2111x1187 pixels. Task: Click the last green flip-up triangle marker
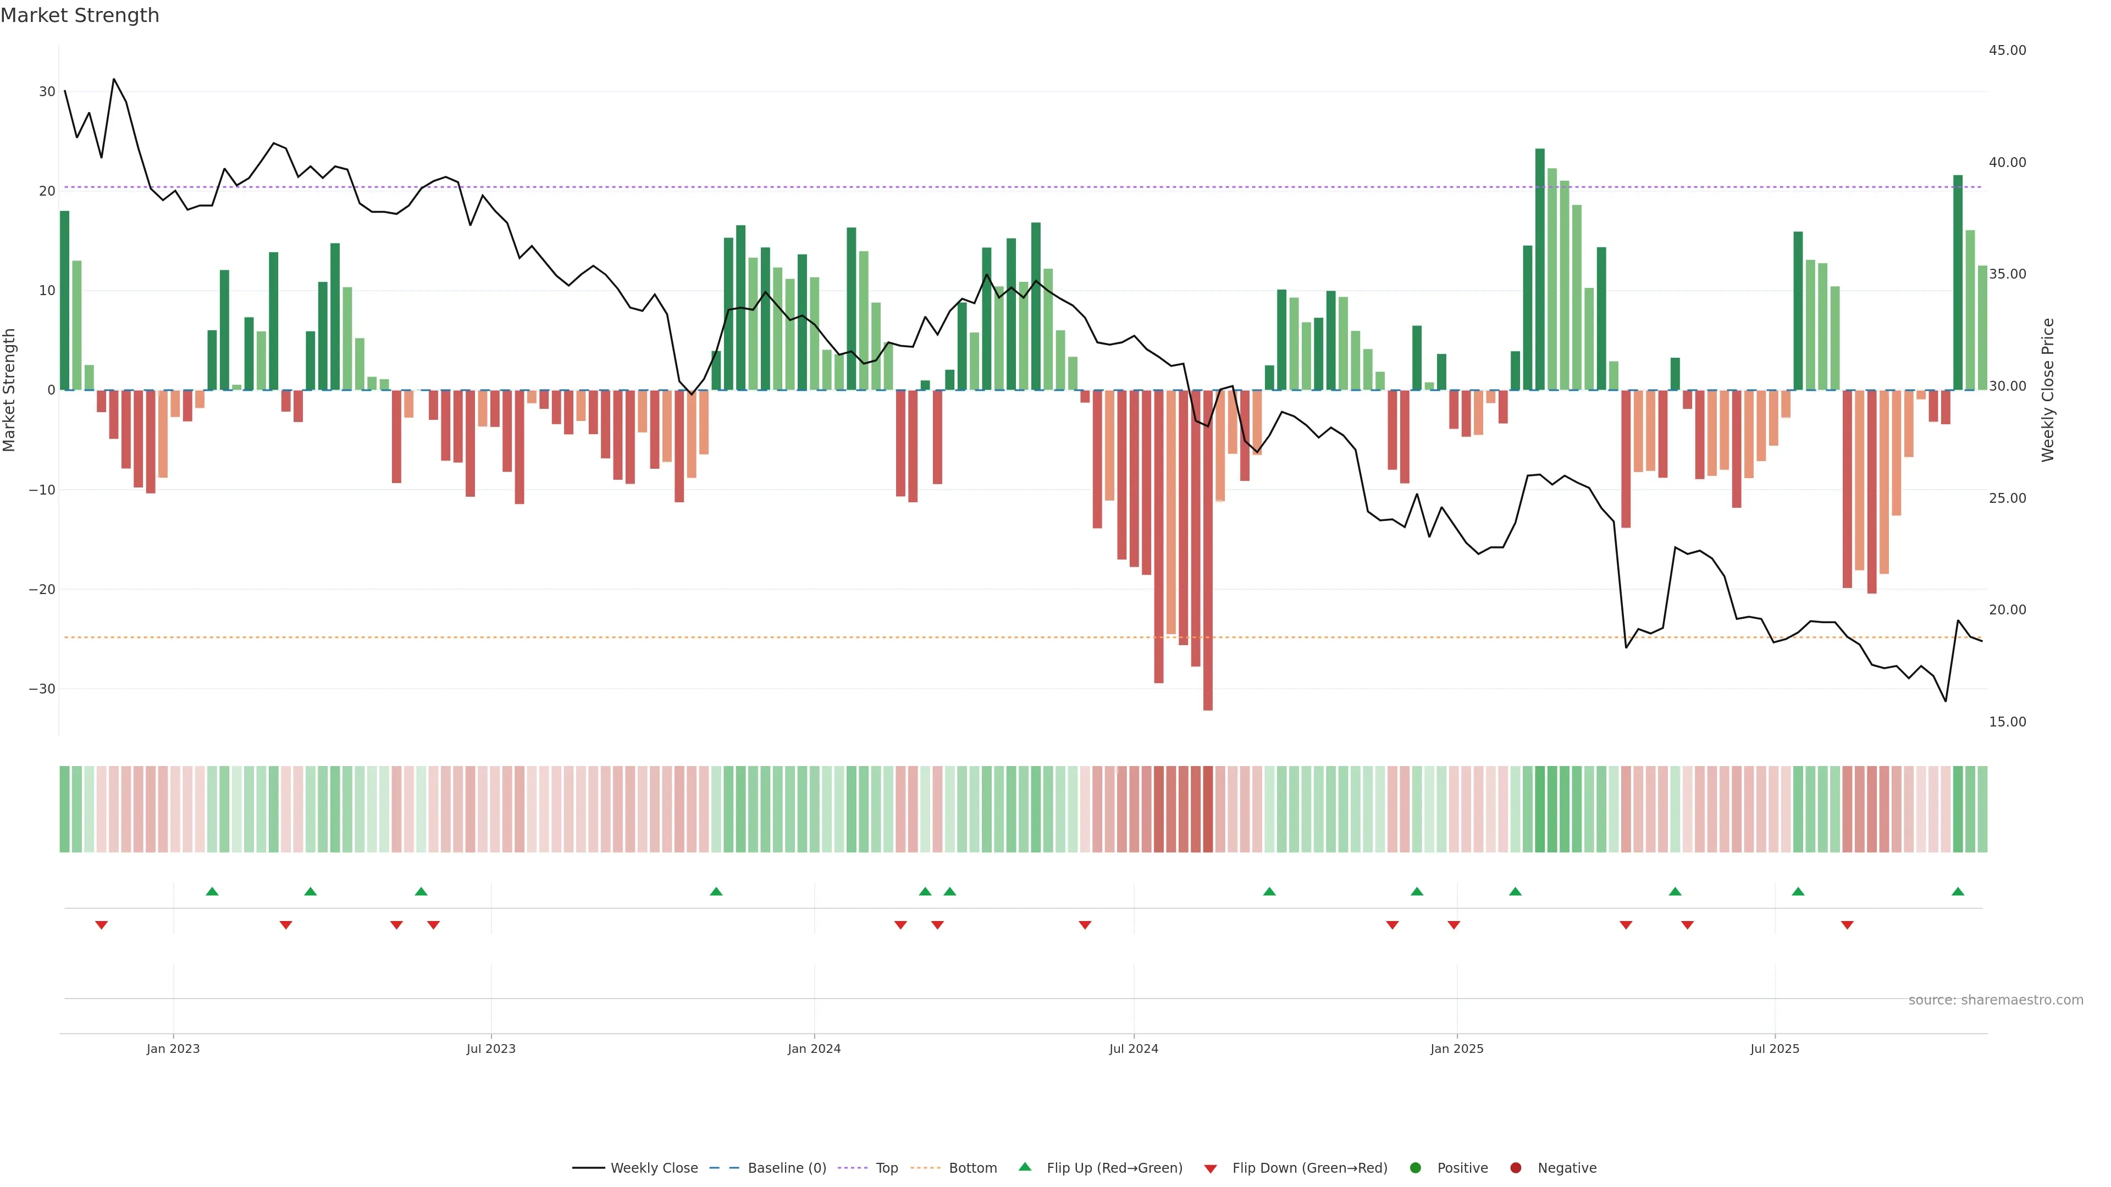[x=1958, y=891]
